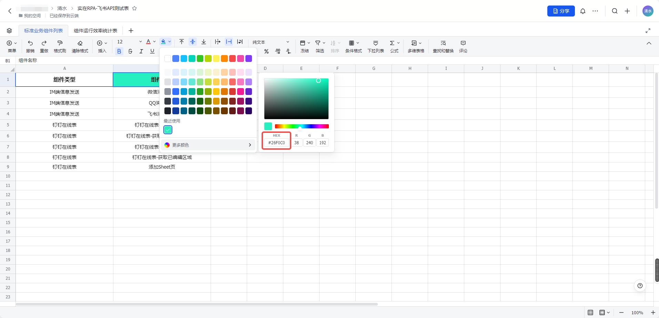Open the notification bell
The width and height of the screenshot is (659, 318).
(x=582, y=11)
